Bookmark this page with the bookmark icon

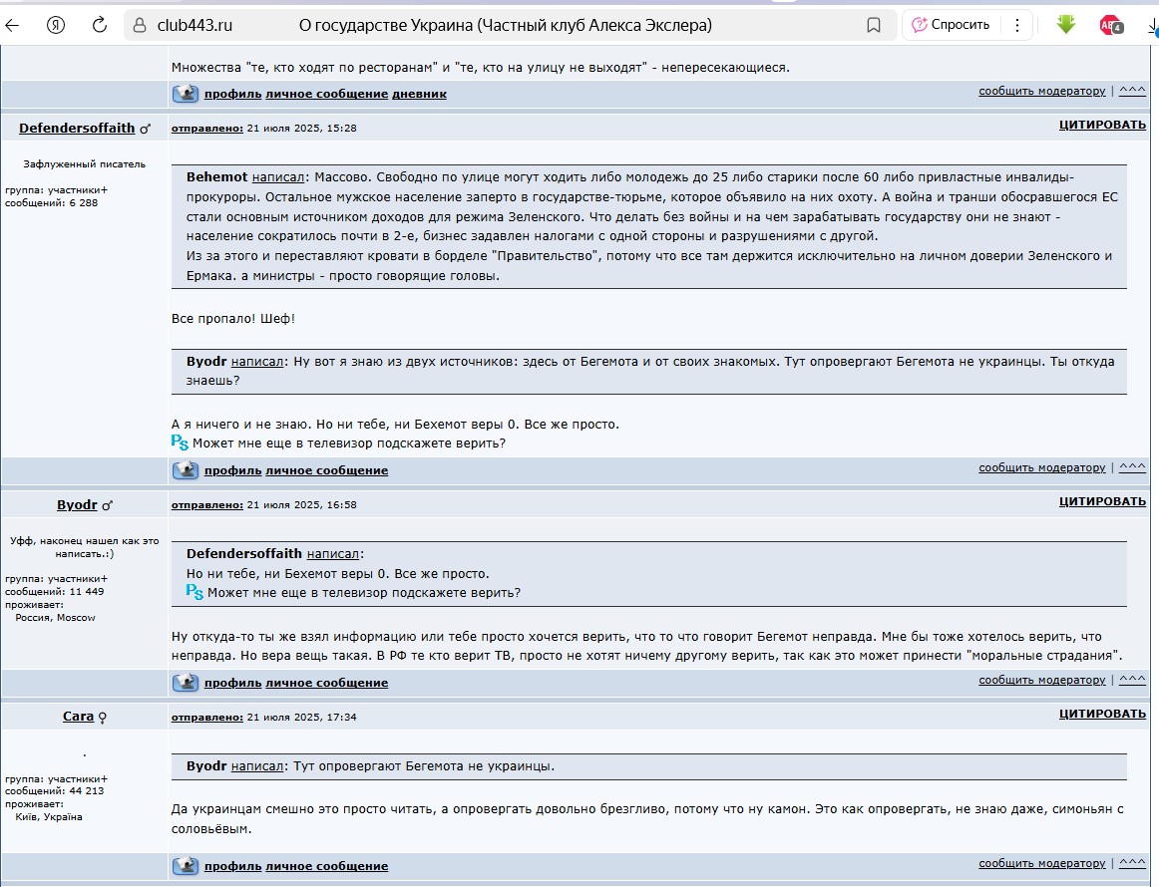coord(874,26)
